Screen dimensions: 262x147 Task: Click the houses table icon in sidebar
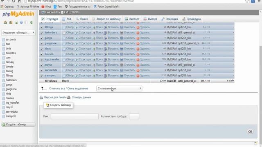coord(3,98)
